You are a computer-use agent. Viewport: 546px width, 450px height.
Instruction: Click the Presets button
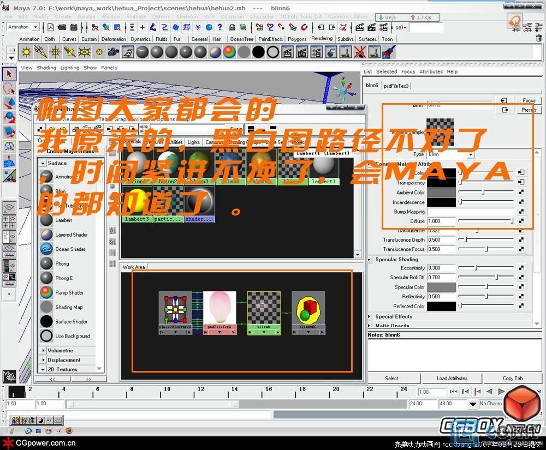529,110
